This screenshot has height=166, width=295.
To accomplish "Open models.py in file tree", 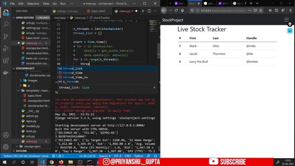I will click(33, 126).
